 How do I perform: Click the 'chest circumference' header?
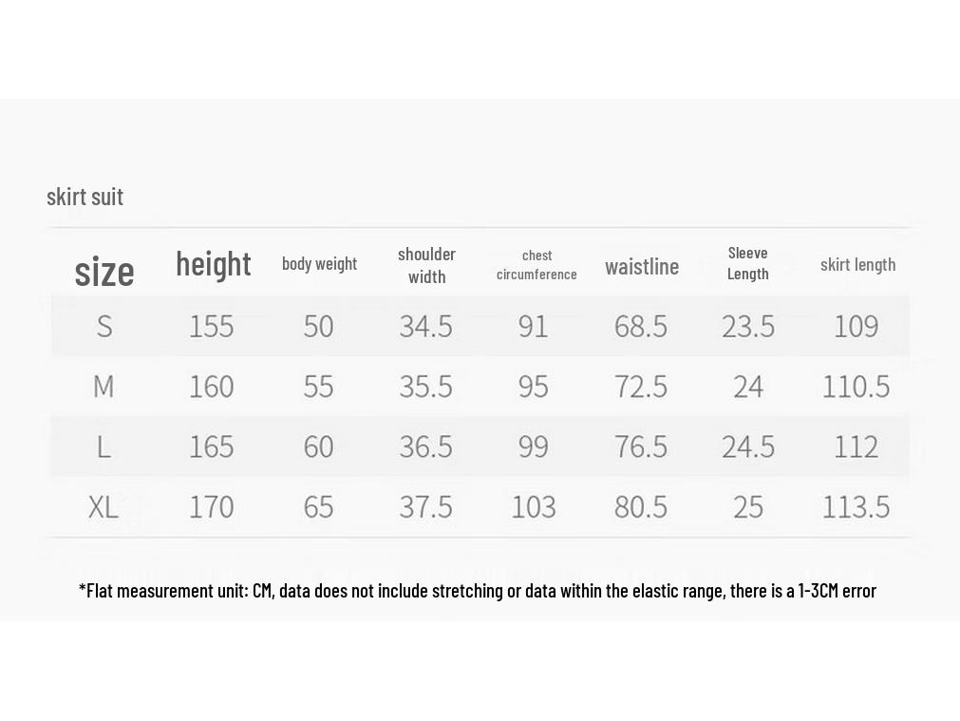click(x=536, y=265)
